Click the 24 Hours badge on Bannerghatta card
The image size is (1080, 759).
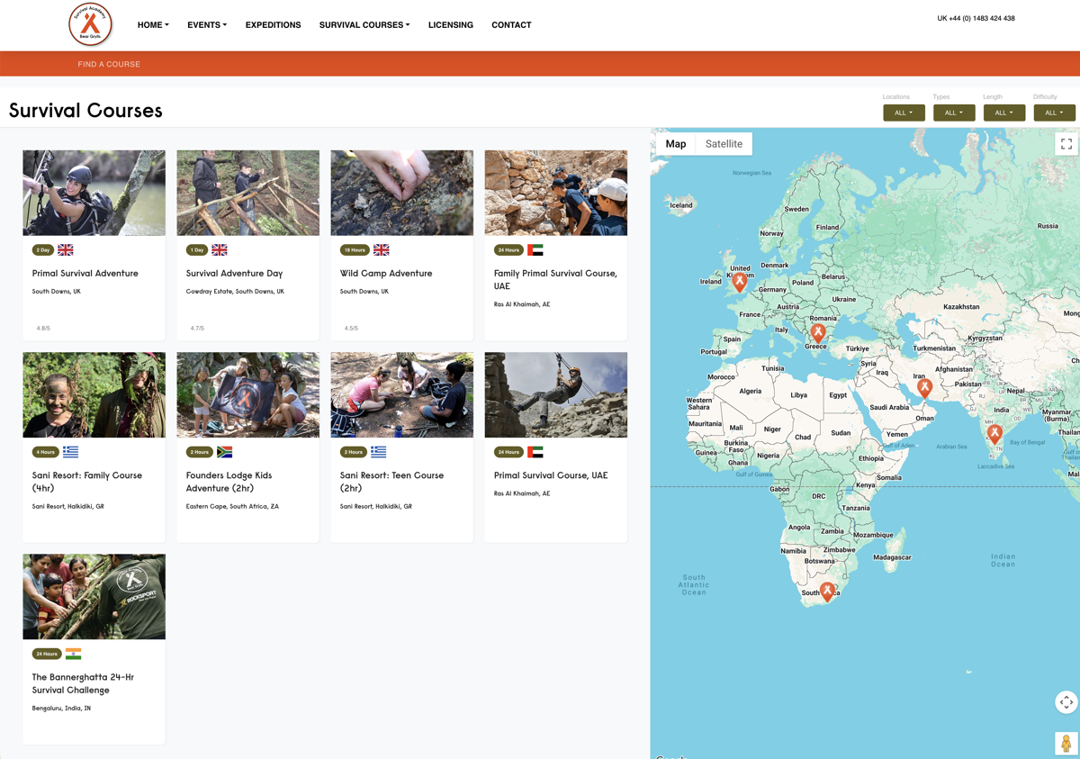point(47,654)
